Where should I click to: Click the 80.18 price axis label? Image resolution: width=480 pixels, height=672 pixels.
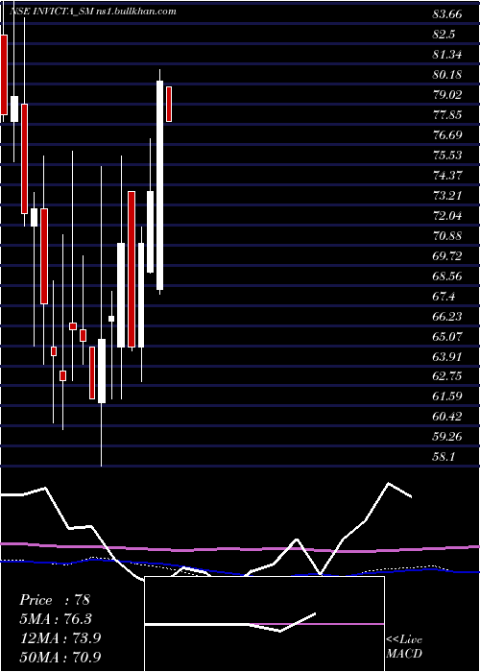click(x=447, y=75)
